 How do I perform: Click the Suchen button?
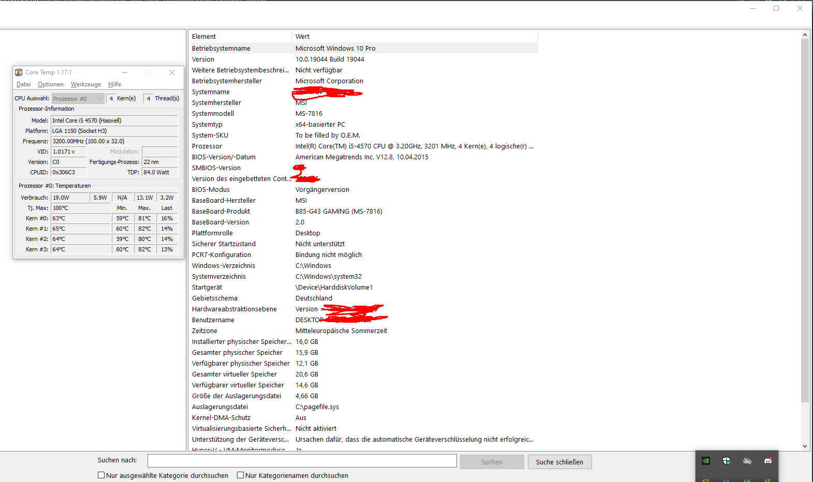pyautogui.click(x=492, y=462)
